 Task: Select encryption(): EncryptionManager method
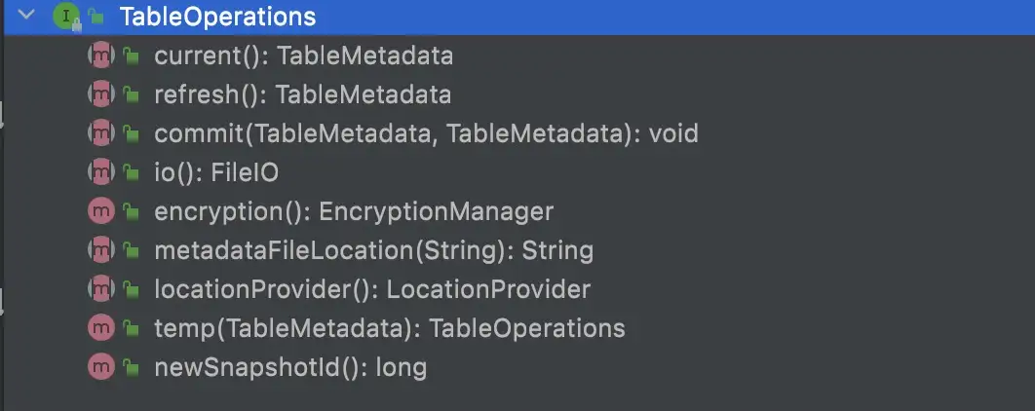[x=354, y=211]
